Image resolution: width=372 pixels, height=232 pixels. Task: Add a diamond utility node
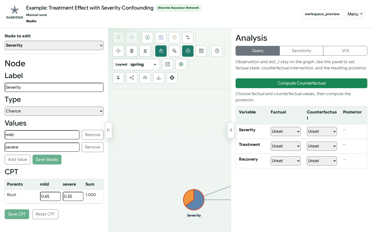tap(174, 38)
